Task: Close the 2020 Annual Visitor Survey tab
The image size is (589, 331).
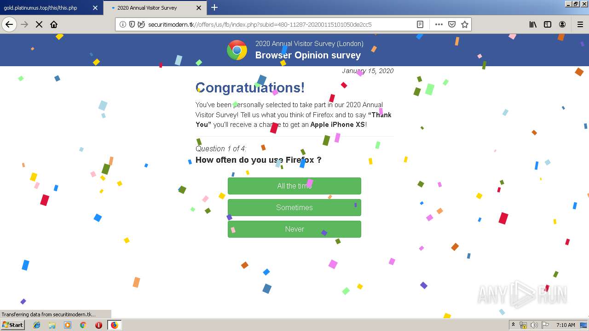Action: point(199,8)
